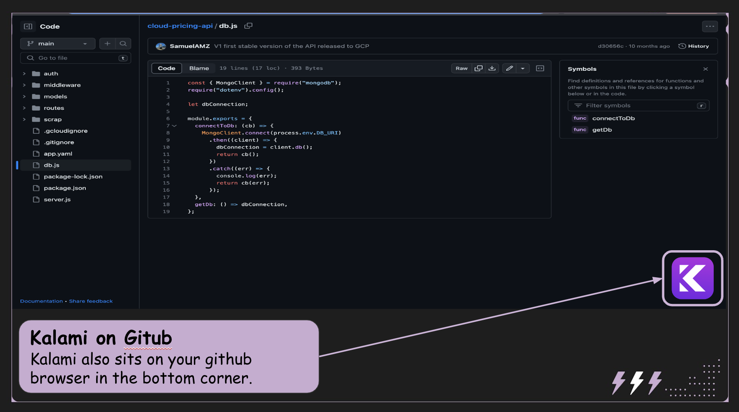Viewport: 739px width, 412px height.
Task: Open the commit History
Action: [x=694, y=46]
